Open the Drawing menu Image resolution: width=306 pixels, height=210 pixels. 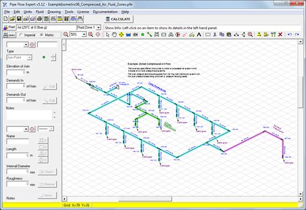54,12
